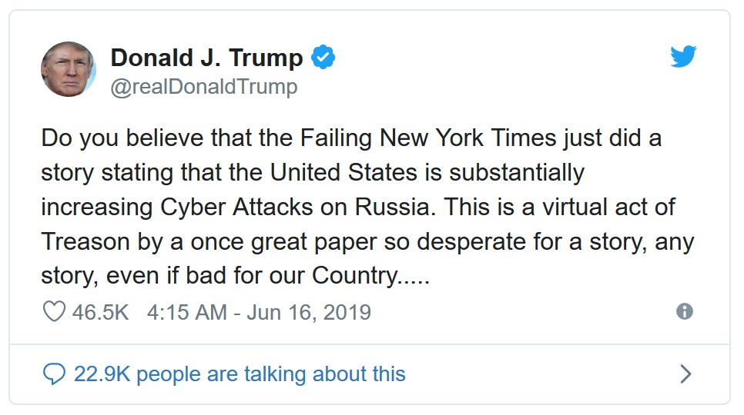Click the 46.5K likes count
This screenshot has height=415, width=744.
coord(101,312)
